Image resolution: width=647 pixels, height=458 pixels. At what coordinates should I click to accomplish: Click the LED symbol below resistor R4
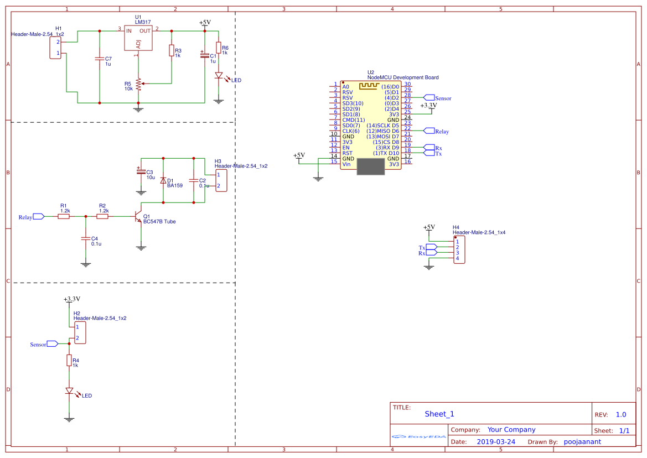coord(69,391)
